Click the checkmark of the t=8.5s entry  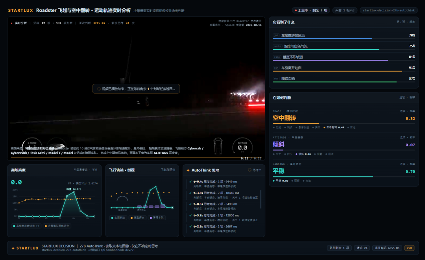pyautogui.click(x=190, y=204)
